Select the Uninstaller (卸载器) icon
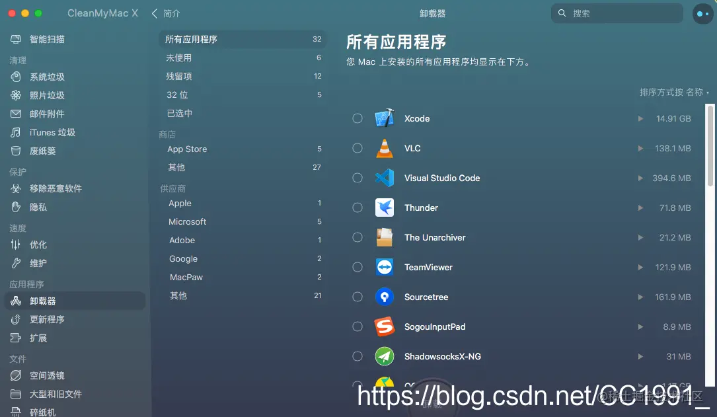The height and width of the screenshot is (417, 717). tap(16, 301)
